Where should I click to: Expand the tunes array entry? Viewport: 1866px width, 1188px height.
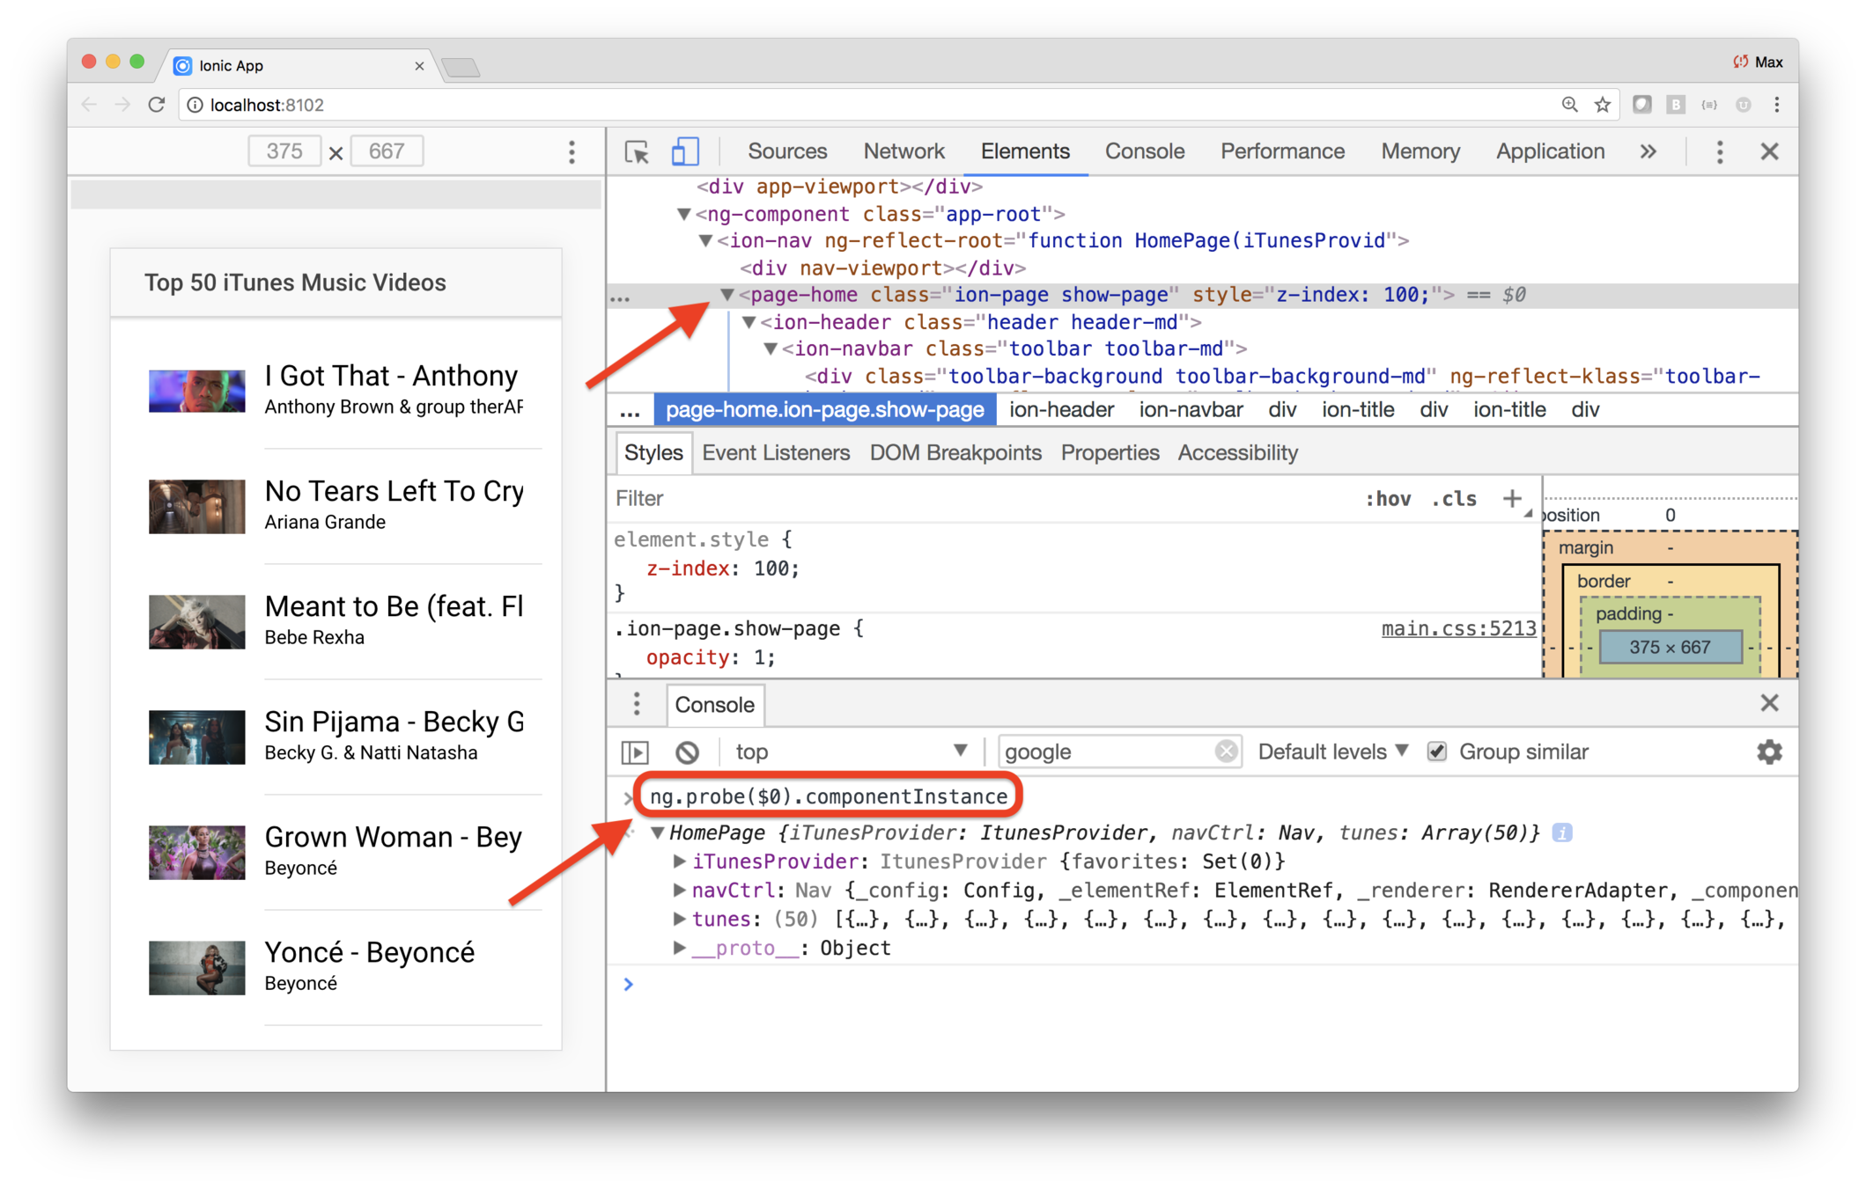click(x=679, y=919)
